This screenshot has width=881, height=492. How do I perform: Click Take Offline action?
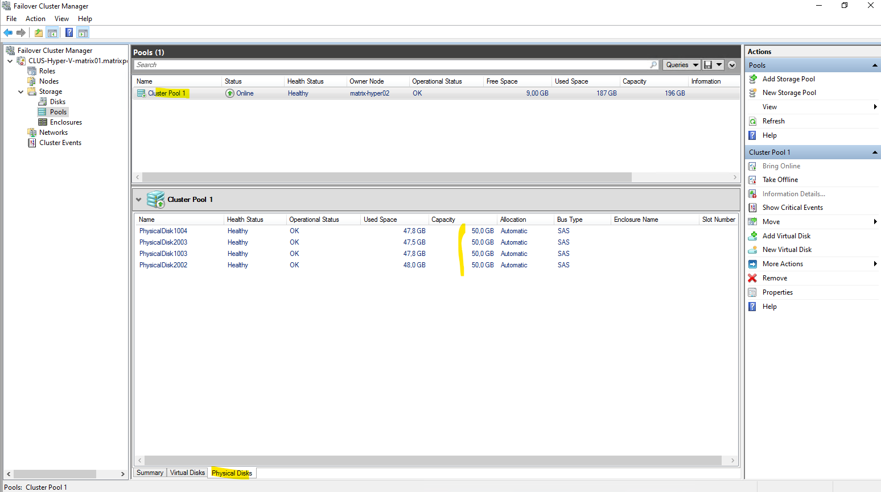pyautogui.click(x=780, y=180)
